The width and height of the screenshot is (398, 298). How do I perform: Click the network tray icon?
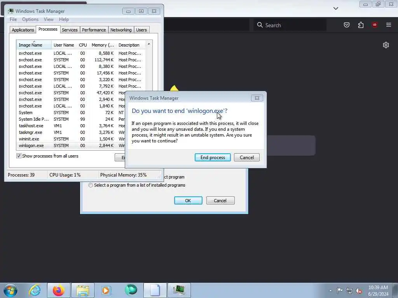(349, 291)
